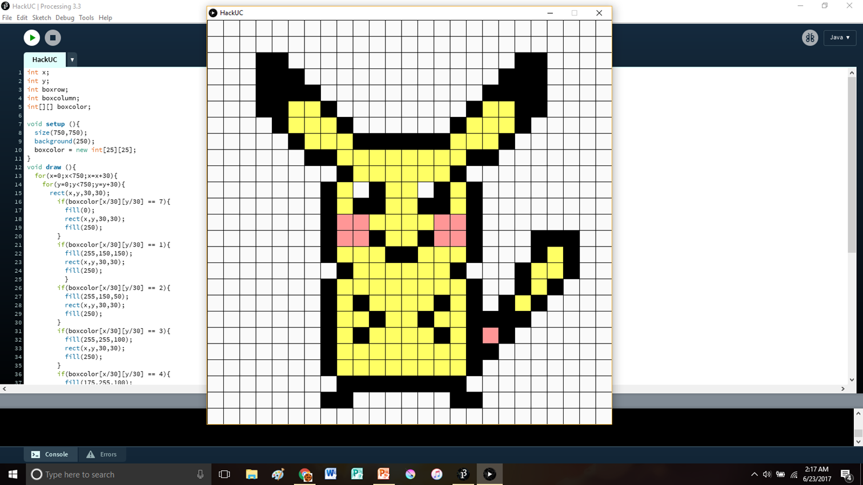Open Microsoft Word from the taskbar
Image resolution: width=863 pixels, height=485 pixels.
[x=331, y=474]
